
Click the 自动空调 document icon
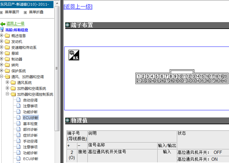(x=18, y=100)
